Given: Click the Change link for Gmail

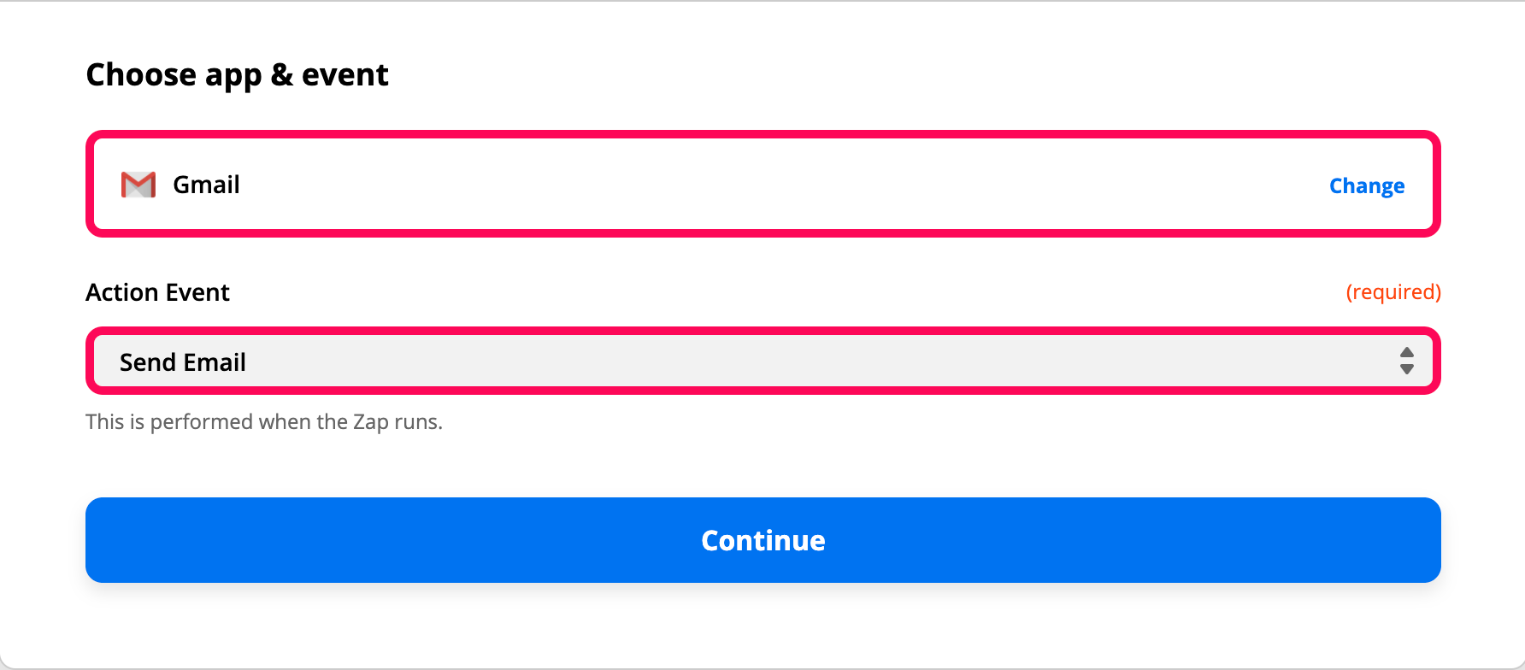Looking at the screenshot, I should [x=1367, y=186].
